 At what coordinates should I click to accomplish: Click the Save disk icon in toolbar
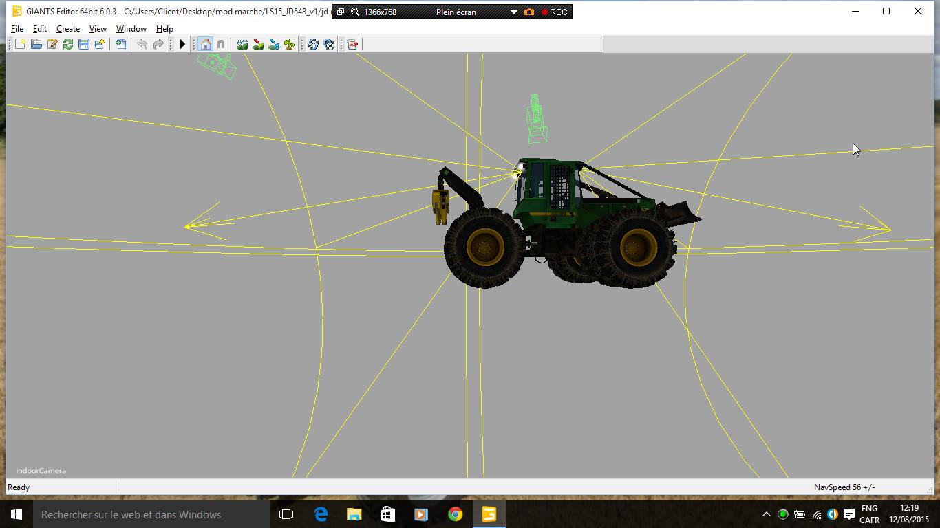84,44
